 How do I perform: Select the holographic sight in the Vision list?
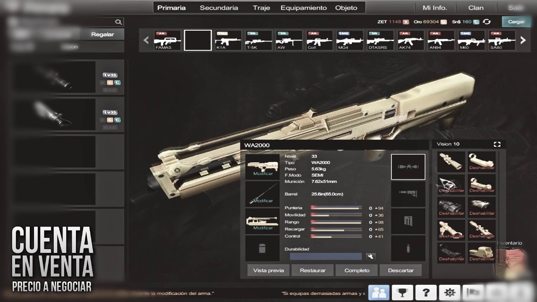coord(482,253)
